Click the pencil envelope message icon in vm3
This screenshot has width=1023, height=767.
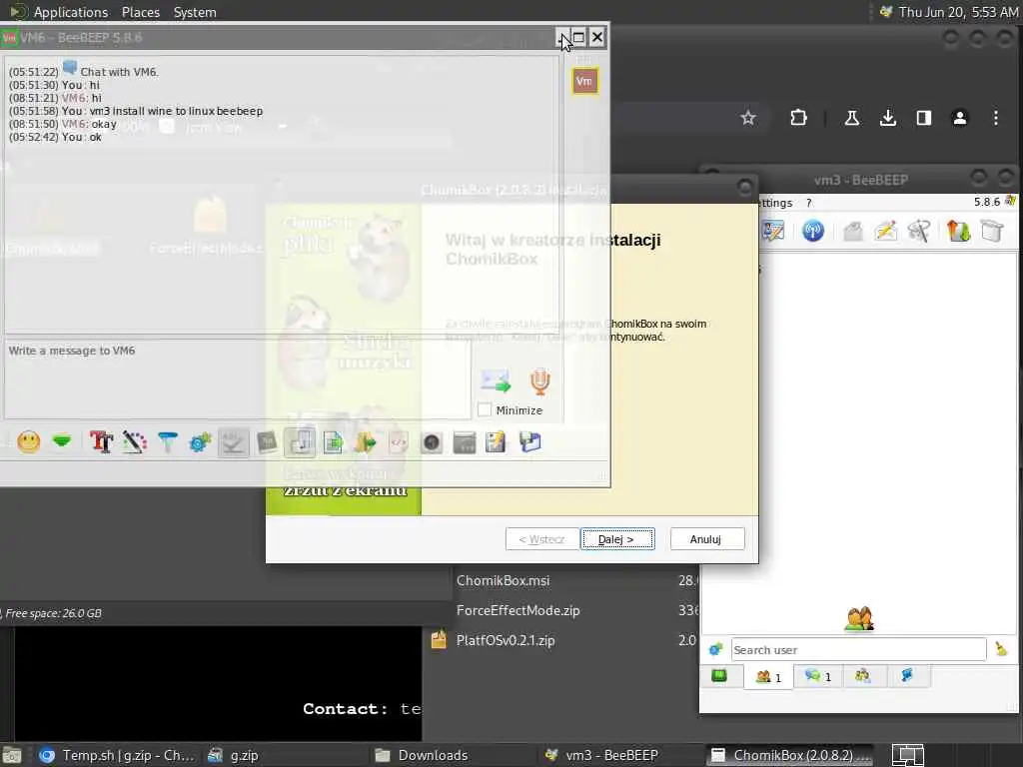(x=886, y=231)
